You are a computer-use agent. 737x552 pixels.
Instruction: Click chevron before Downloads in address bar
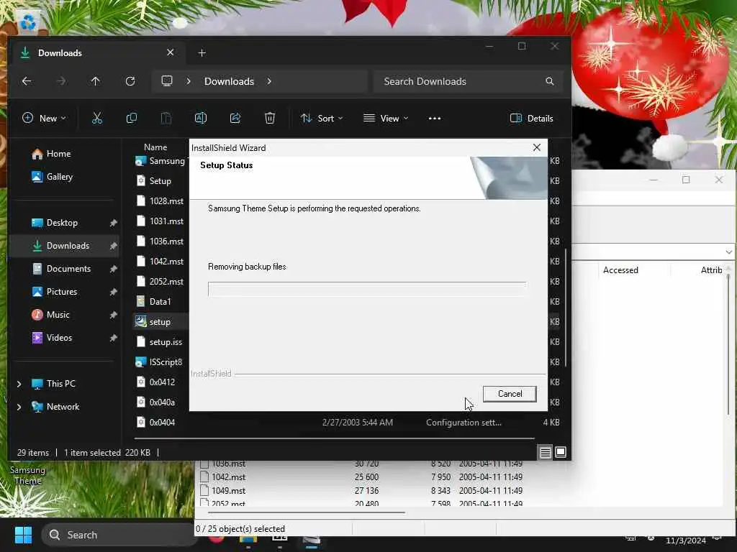coord(188,81)
